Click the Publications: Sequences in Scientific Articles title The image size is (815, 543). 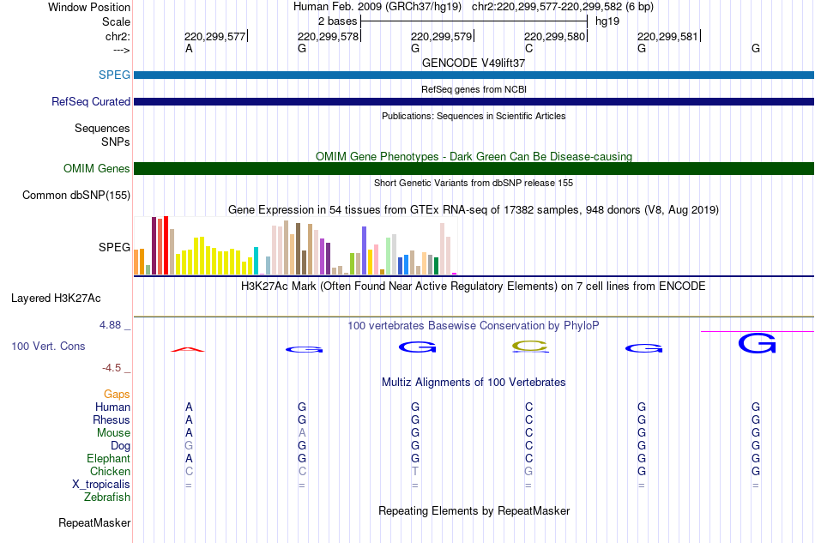474,116
